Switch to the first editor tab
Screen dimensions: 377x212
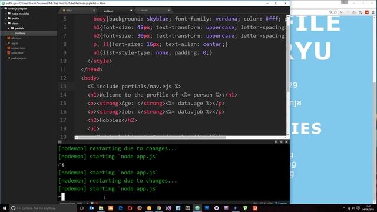[78, 11]
